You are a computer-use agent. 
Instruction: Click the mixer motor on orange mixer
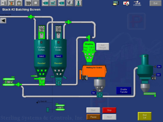pos(85,78)
